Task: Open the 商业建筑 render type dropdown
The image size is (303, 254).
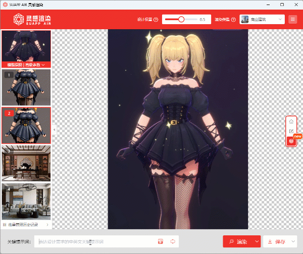Action: point(262,20)
